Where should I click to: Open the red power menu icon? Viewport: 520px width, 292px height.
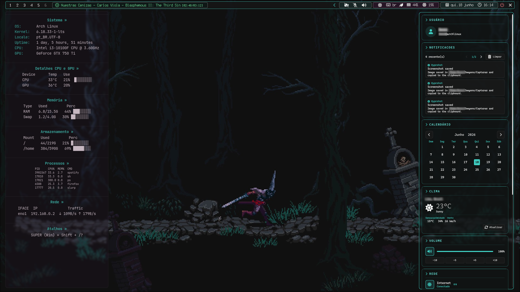coord(502,5)
